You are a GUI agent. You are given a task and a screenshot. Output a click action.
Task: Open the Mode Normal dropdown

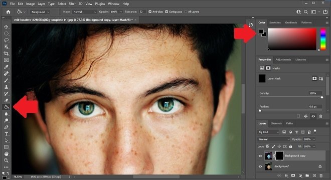coord(84,12)
